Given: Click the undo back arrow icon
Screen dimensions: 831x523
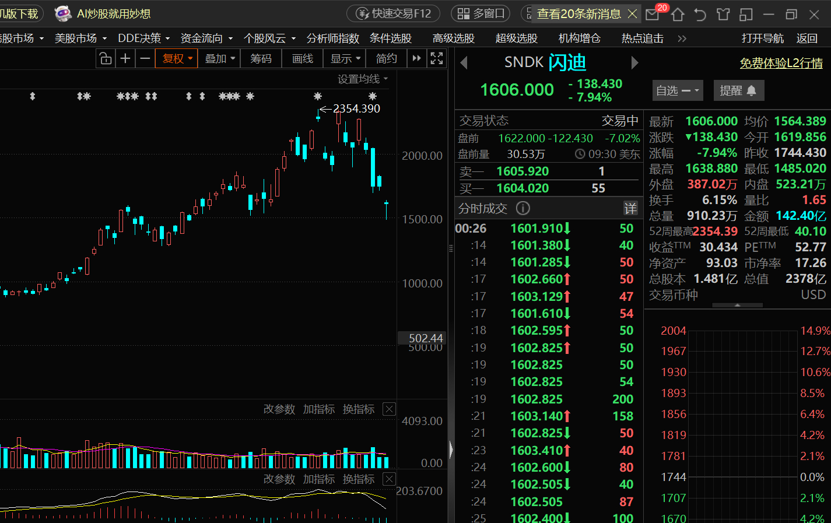Looking at the screenshot, I should pos(700,14).
